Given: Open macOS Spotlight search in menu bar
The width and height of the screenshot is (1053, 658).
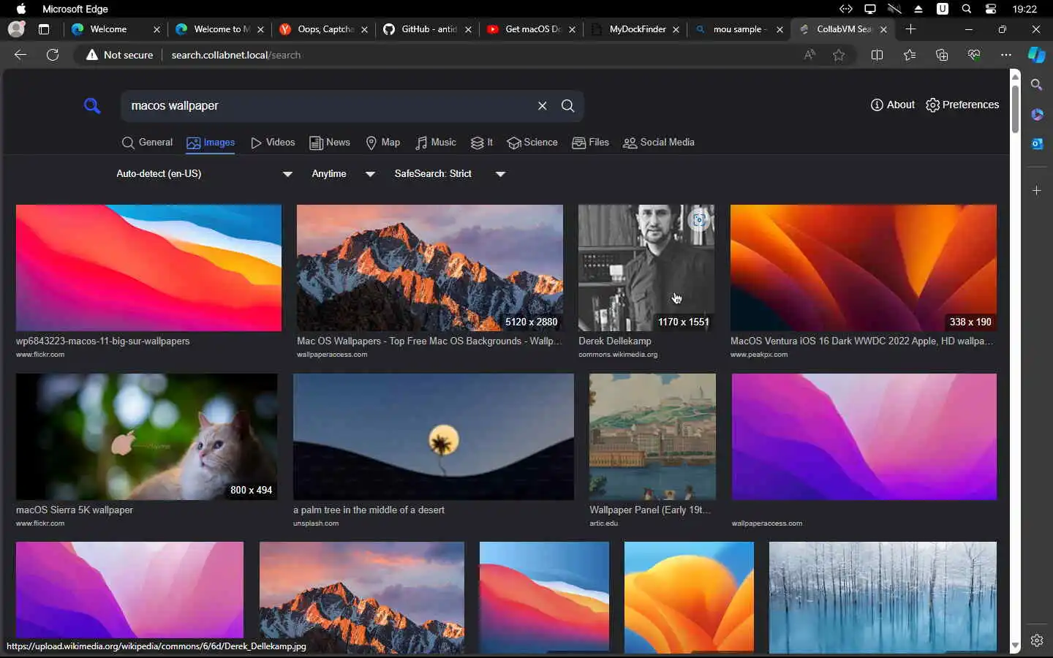Looking at the screenshot, I should pyautogui.click(x=967, y=9).
